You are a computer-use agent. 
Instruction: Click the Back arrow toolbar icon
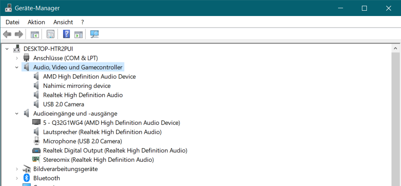7,34
